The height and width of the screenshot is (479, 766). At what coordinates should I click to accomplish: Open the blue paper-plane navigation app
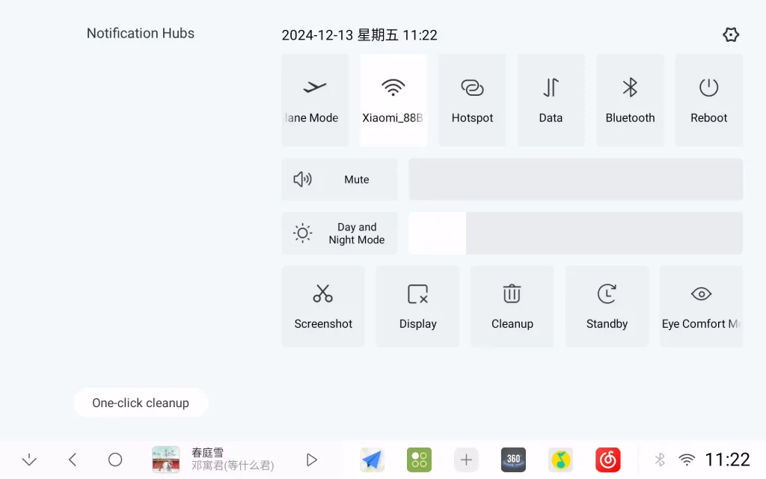pos(372,460)
